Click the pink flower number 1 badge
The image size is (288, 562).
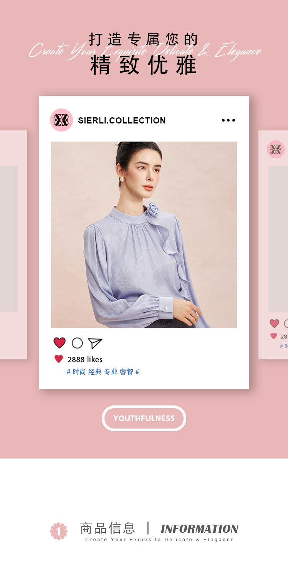(x=59, y=531)
